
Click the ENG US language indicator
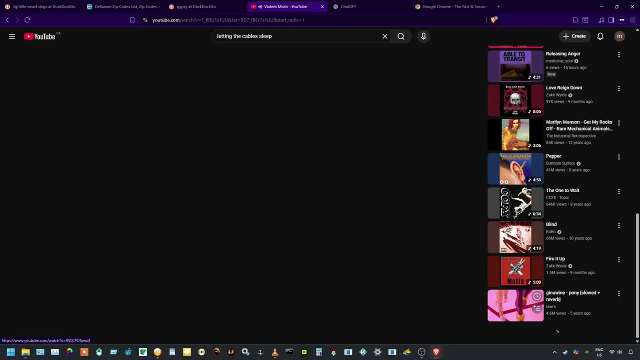[599, 352]
